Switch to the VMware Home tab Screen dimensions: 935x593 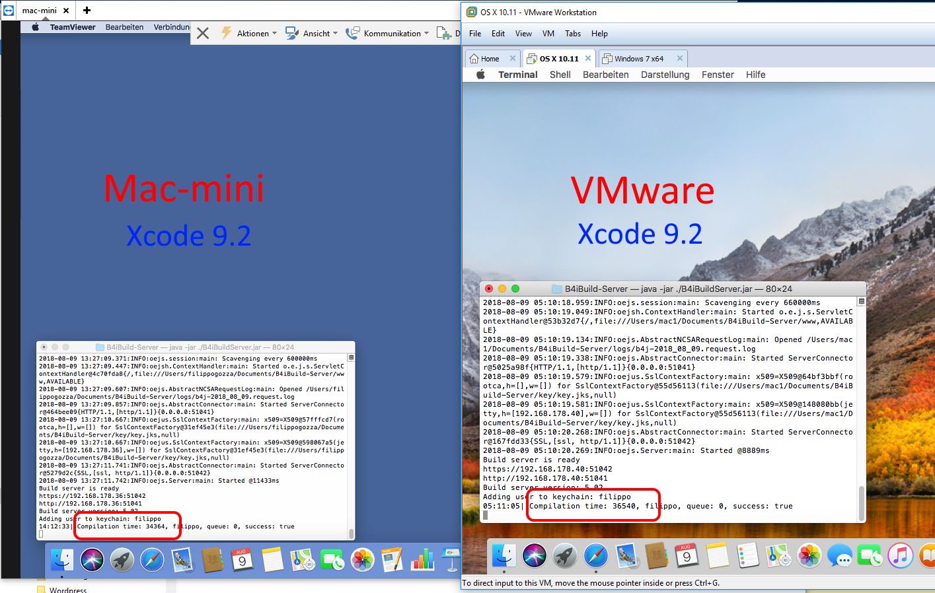pos(490,59)
